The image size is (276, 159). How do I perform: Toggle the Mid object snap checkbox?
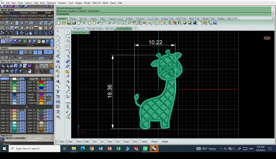84,142
